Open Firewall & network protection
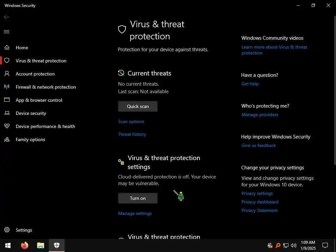The image size is (336, 252). [46, 87]
